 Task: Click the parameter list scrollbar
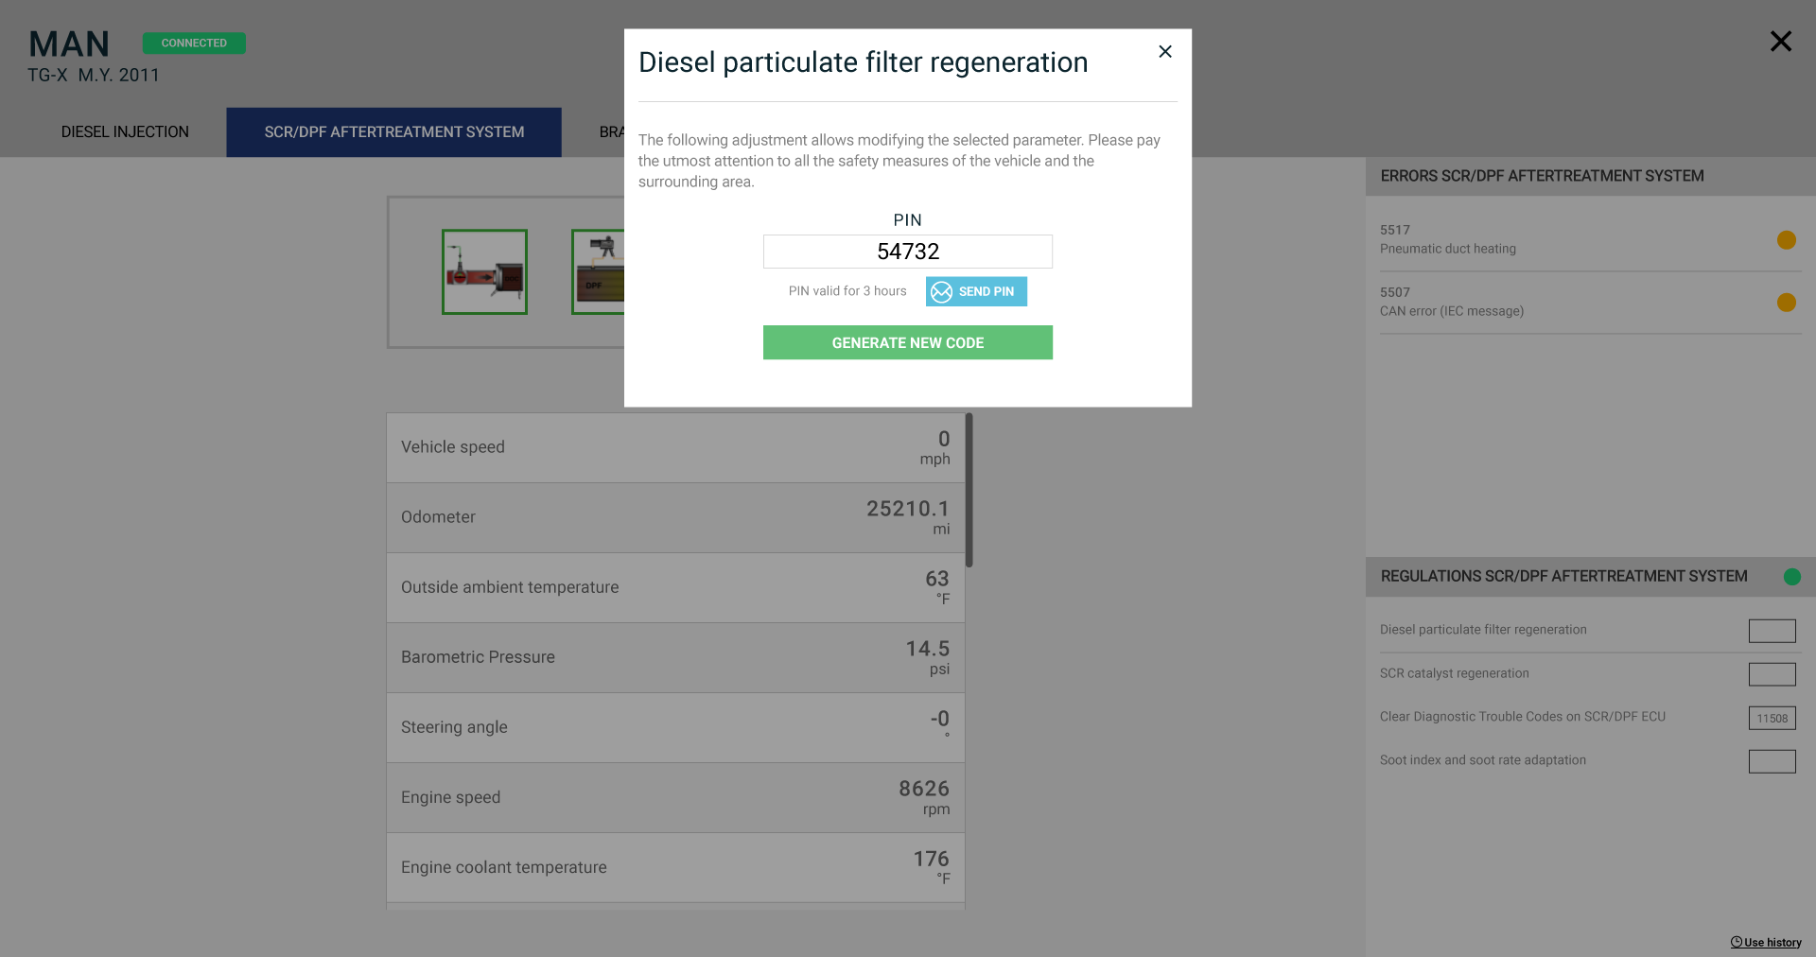point(969,490)
